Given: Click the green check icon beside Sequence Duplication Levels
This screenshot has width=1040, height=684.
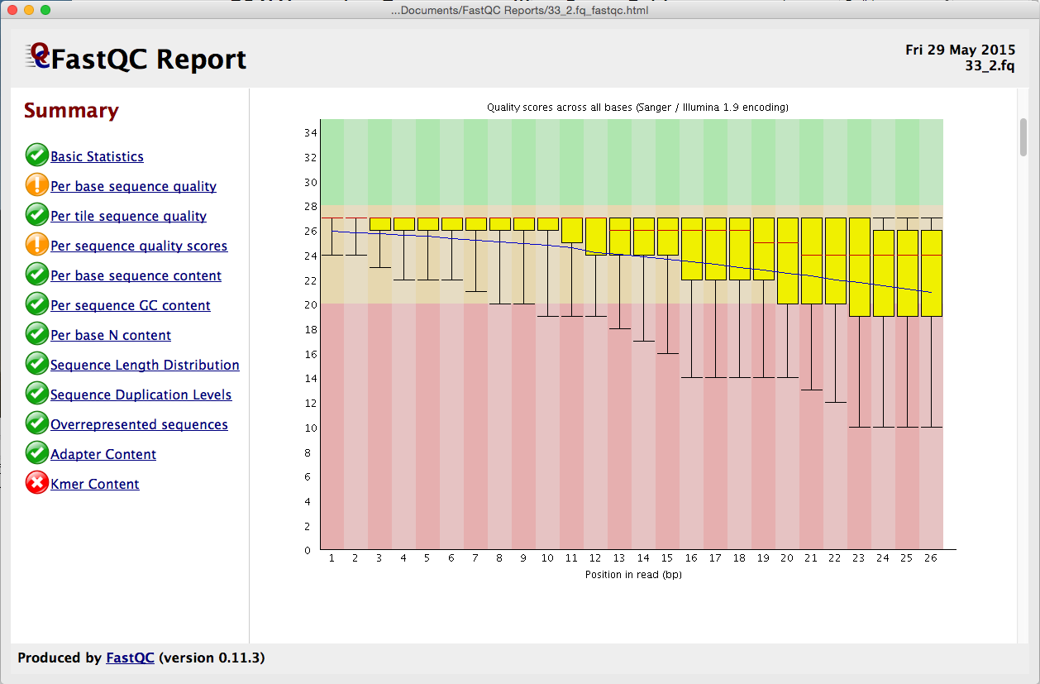Looking at the screenshot, I should 37,394.
